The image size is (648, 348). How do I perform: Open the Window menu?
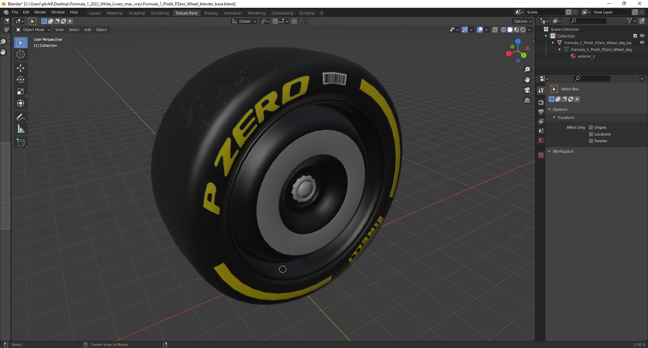tap(58, 12)
